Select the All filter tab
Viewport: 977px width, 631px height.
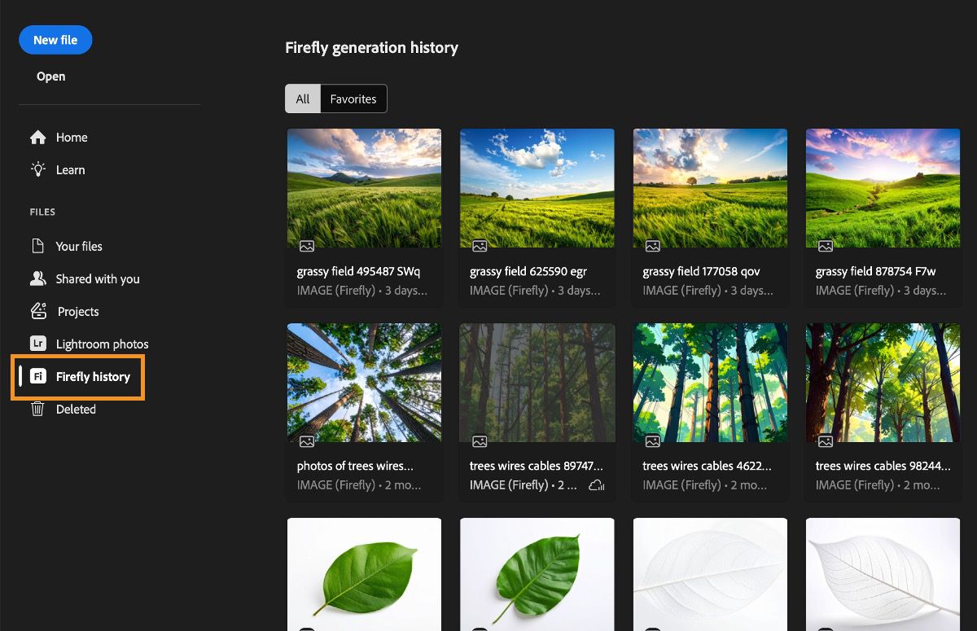pos(302,99)
